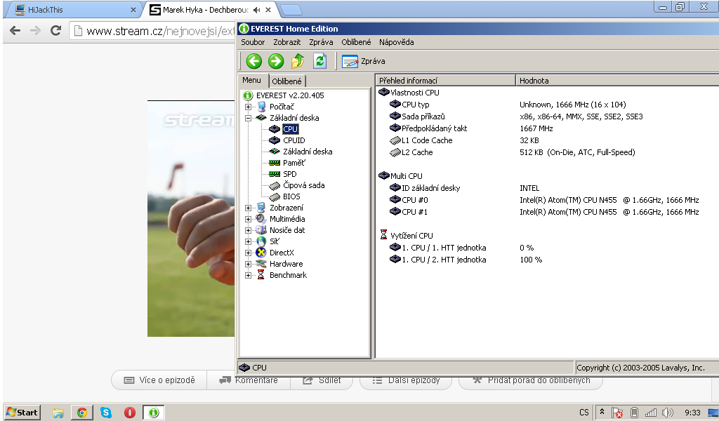Select EVEREST v2.20.405 root tree item
719x421 pixels.
290,95
